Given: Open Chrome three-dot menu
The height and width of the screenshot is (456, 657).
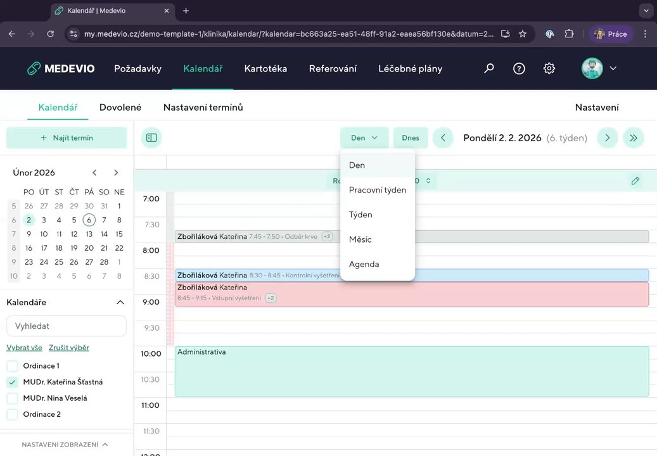Looking at the screenshot, I should click(x=645, y=34).
